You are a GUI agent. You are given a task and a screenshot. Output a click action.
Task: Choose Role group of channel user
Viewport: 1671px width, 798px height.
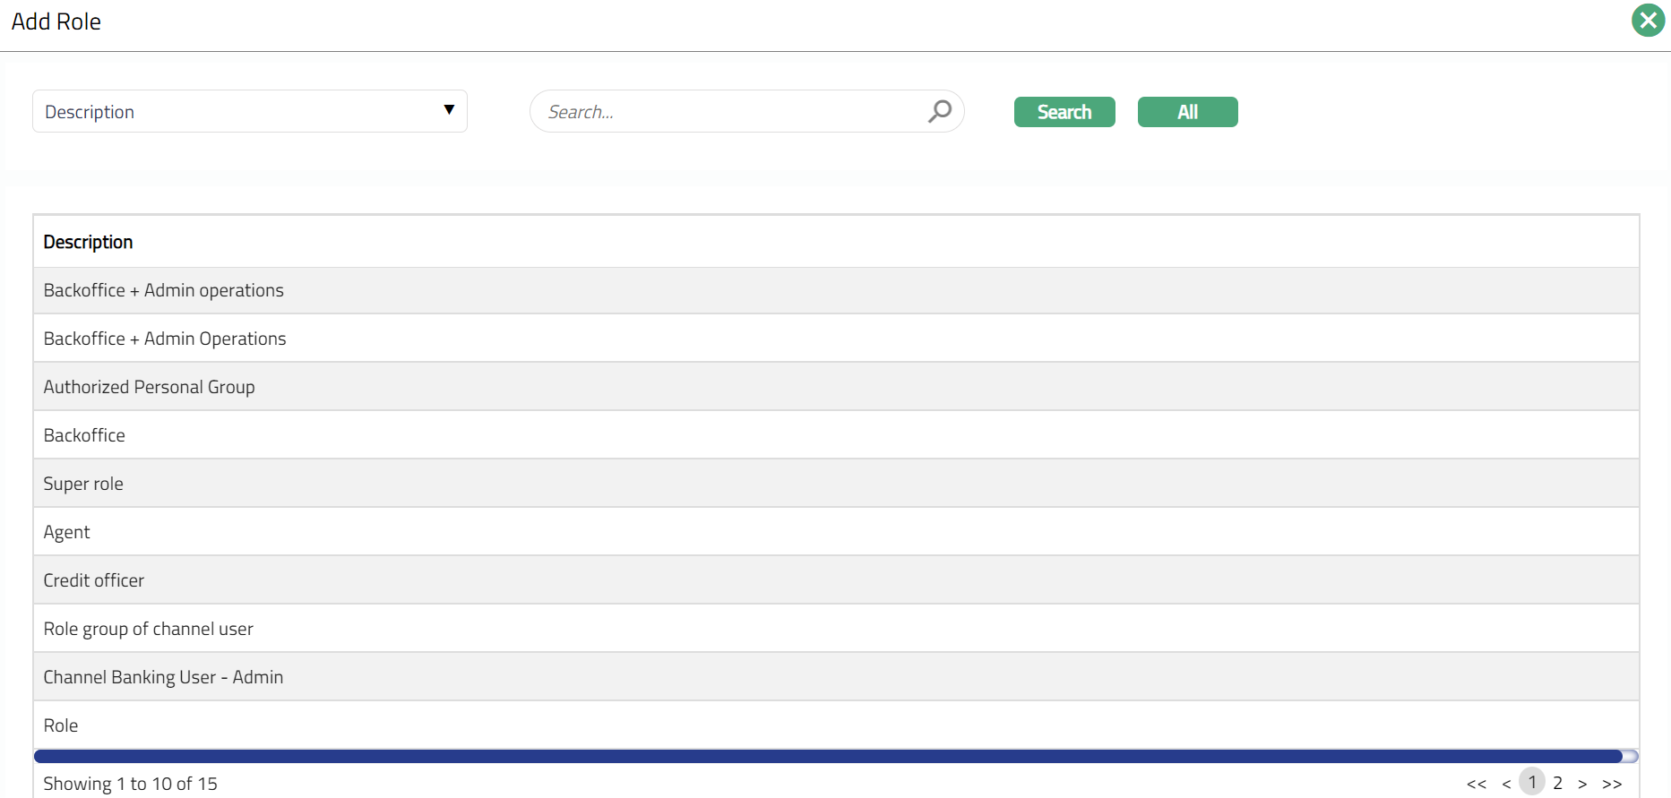click(148, 629)
